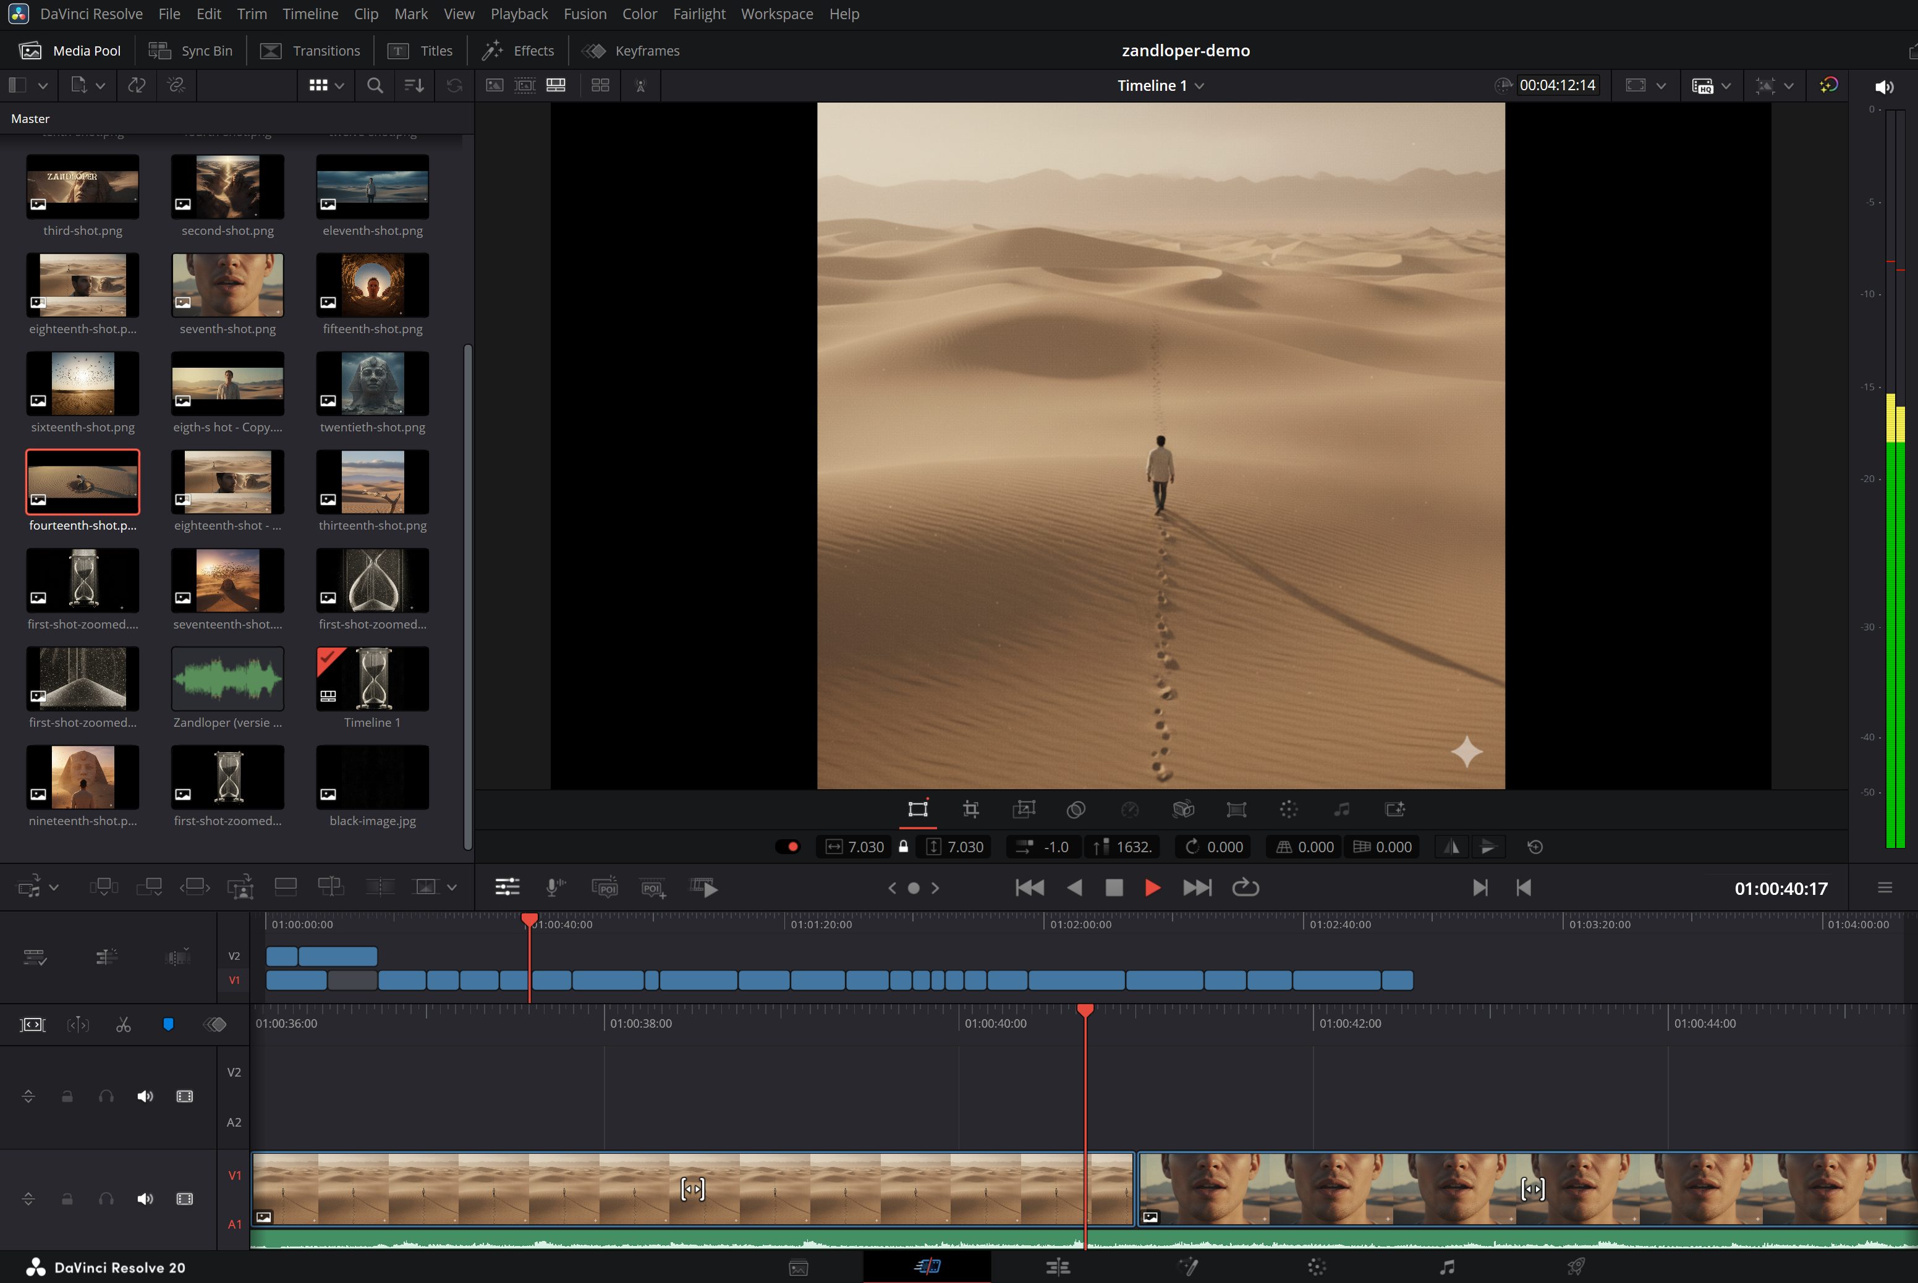The image size is (1918, 1283).
Task: Open the Transitions tab
Action: point(310,51)
